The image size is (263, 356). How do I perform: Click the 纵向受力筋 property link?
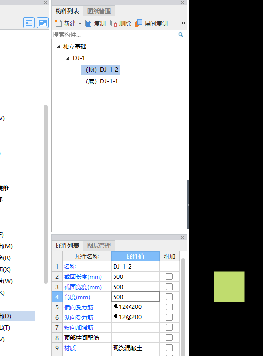[x=79, y=317]
